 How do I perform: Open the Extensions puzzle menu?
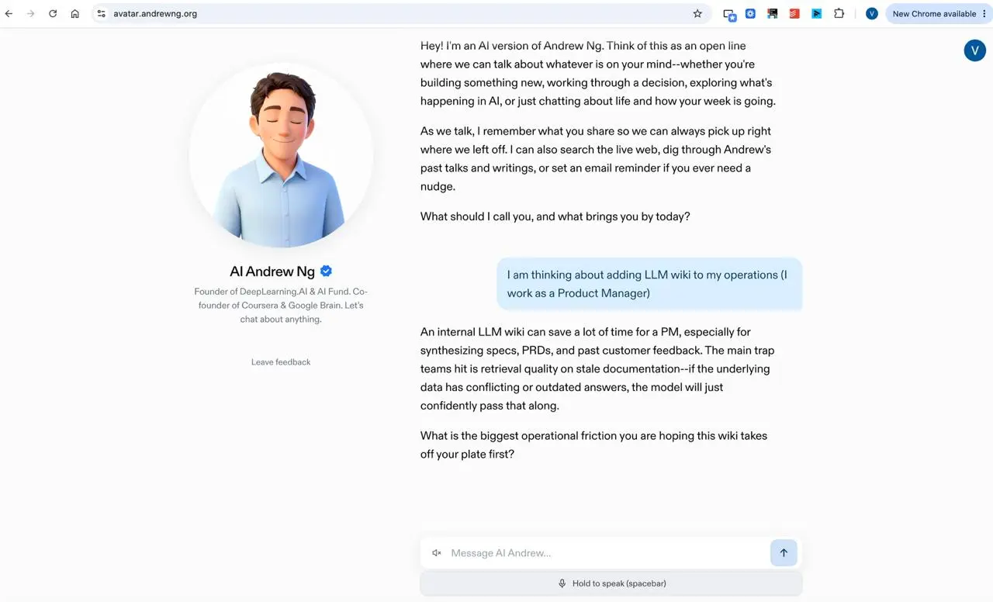pyautogui.click(x=839, y=14)
